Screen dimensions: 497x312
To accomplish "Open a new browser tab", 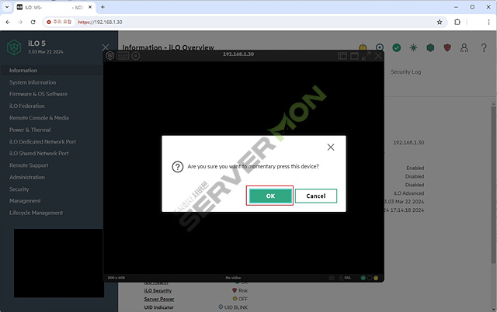I will [103, 7].
